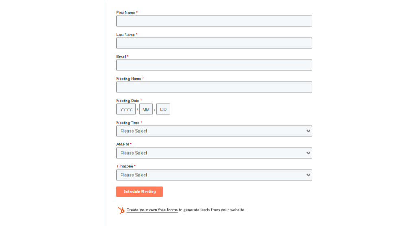Click the Email field label
The image size is (402, 226).
(121, 57)
